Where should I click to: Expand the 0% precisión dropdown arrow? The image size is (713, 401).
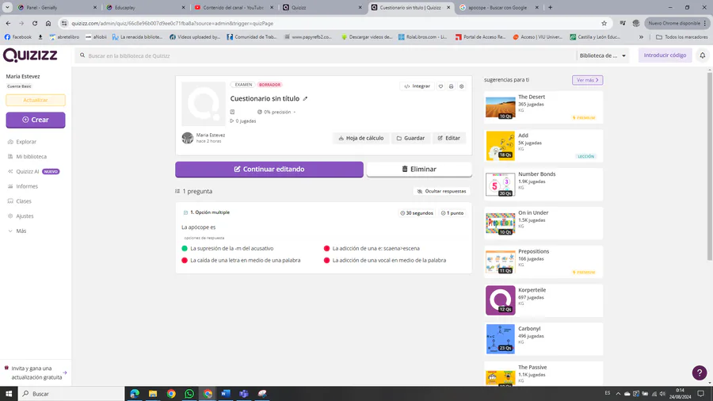click(x=295, y=113)
